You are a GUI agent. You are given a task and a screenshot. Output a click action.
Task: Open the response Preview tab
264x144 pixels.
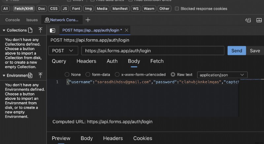point(61,138)
